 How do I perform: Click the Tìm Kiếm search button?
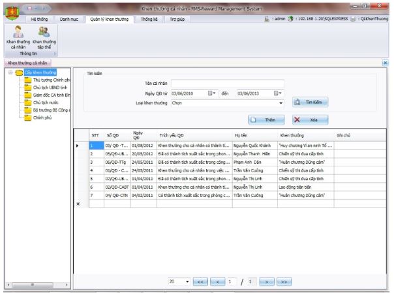310,102
